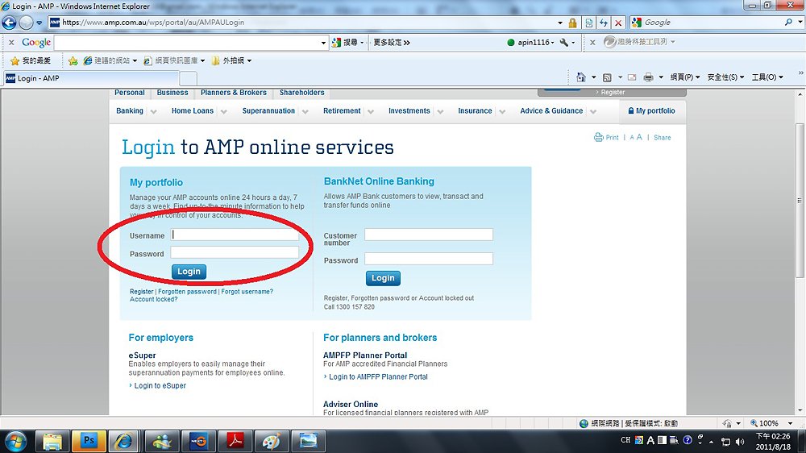806x453 pixels.
Task: Click the Forgot username? link
Action: point(247,292)
